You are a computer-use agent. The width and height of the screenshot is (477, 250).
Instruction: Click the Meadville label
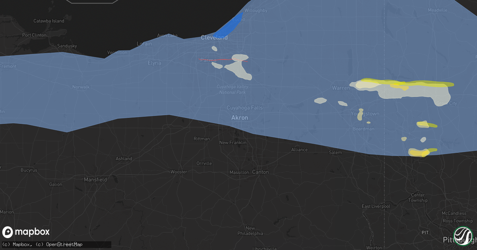437,10
